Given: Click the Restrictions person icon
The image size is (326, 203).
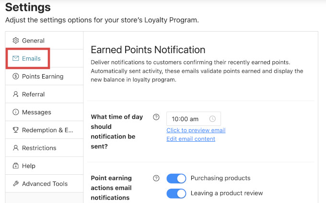Looking at the screenshot, I should click(16, 148).
